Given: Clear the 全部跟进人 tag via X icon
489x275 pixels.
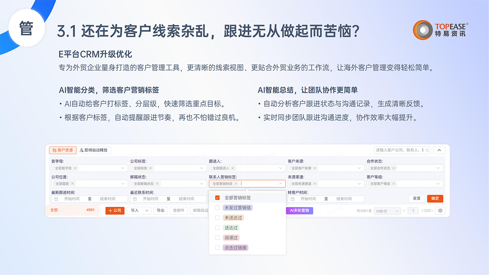Looking at the screenshot, I should [233, 168].
